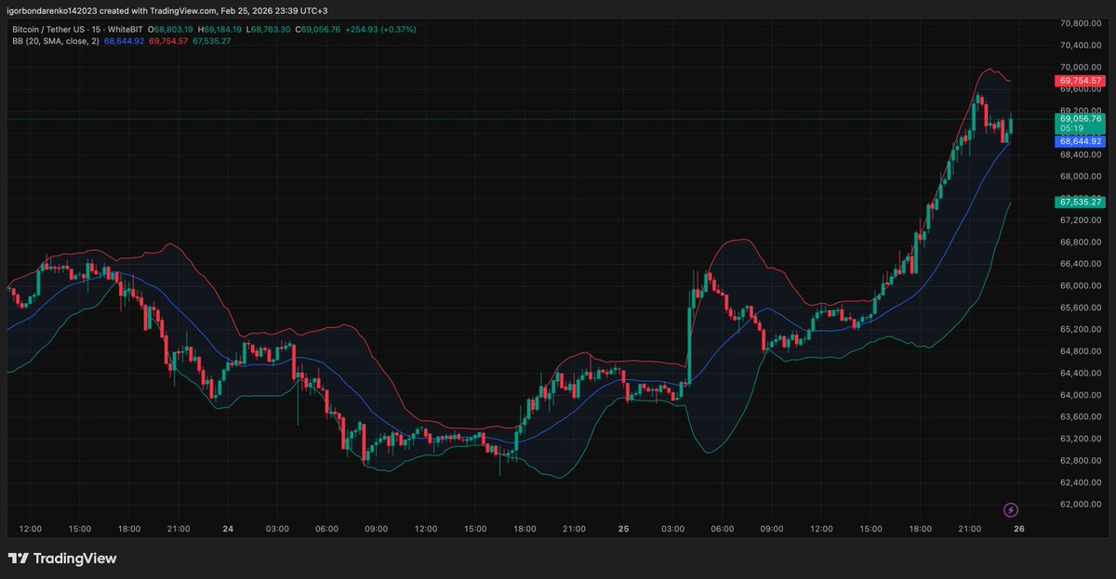Click the 68,644.92 value in BB legend
The width and height of the screenshot is (1116, 579).
click(122, 41)
